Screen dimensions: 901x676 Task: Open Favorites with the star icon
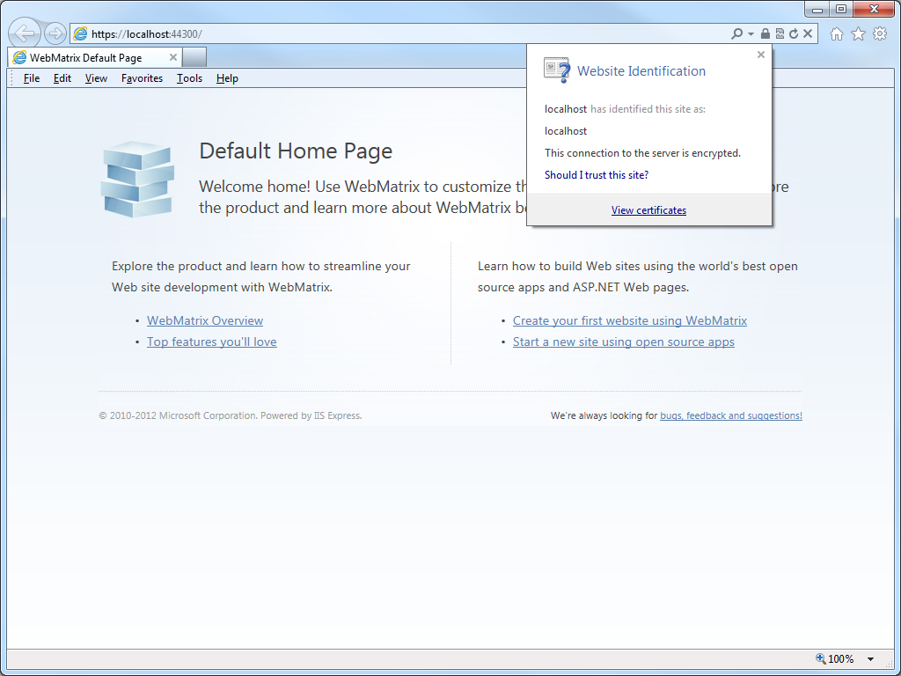tap(858, 33)
